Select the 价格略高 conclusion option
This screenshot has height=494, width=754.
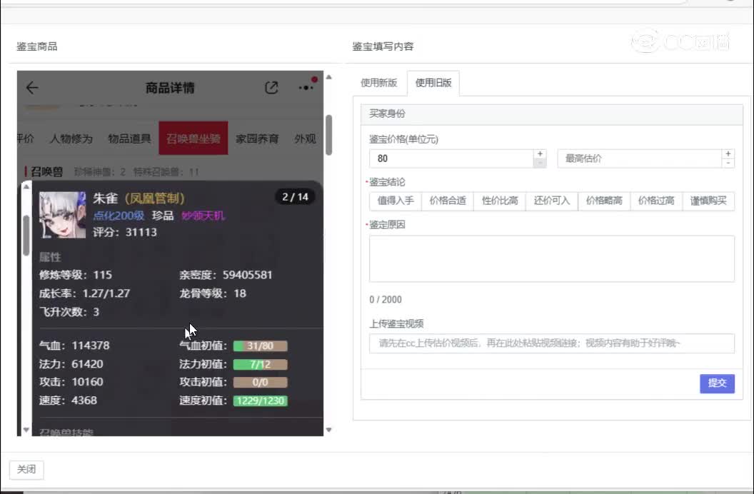coord(603,201)
